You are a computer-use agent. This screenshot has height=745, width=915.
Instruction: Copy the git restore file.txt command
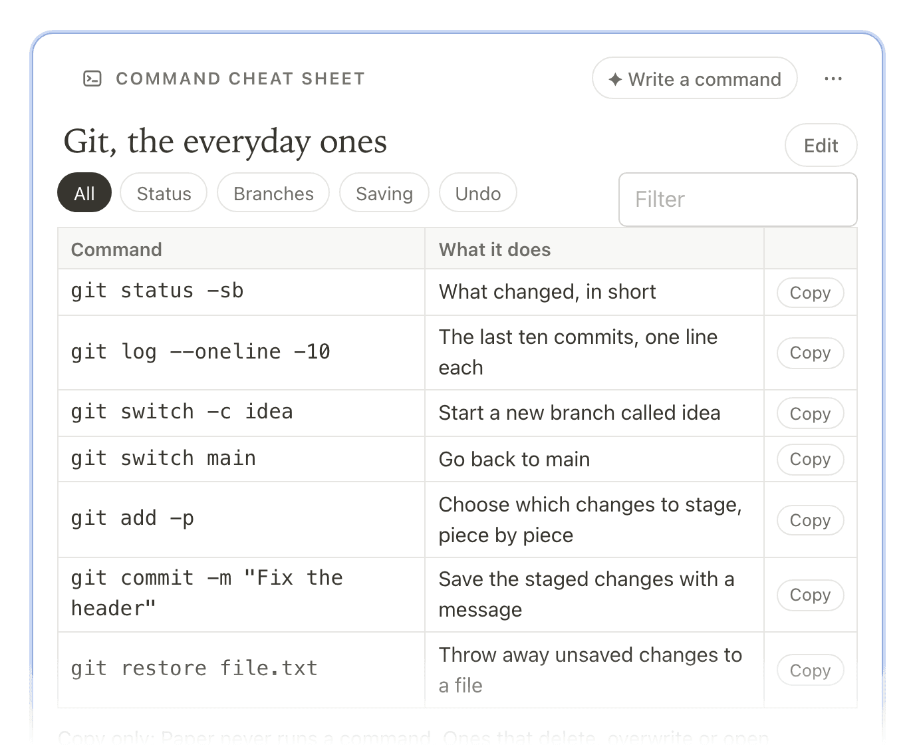(810, 670)
